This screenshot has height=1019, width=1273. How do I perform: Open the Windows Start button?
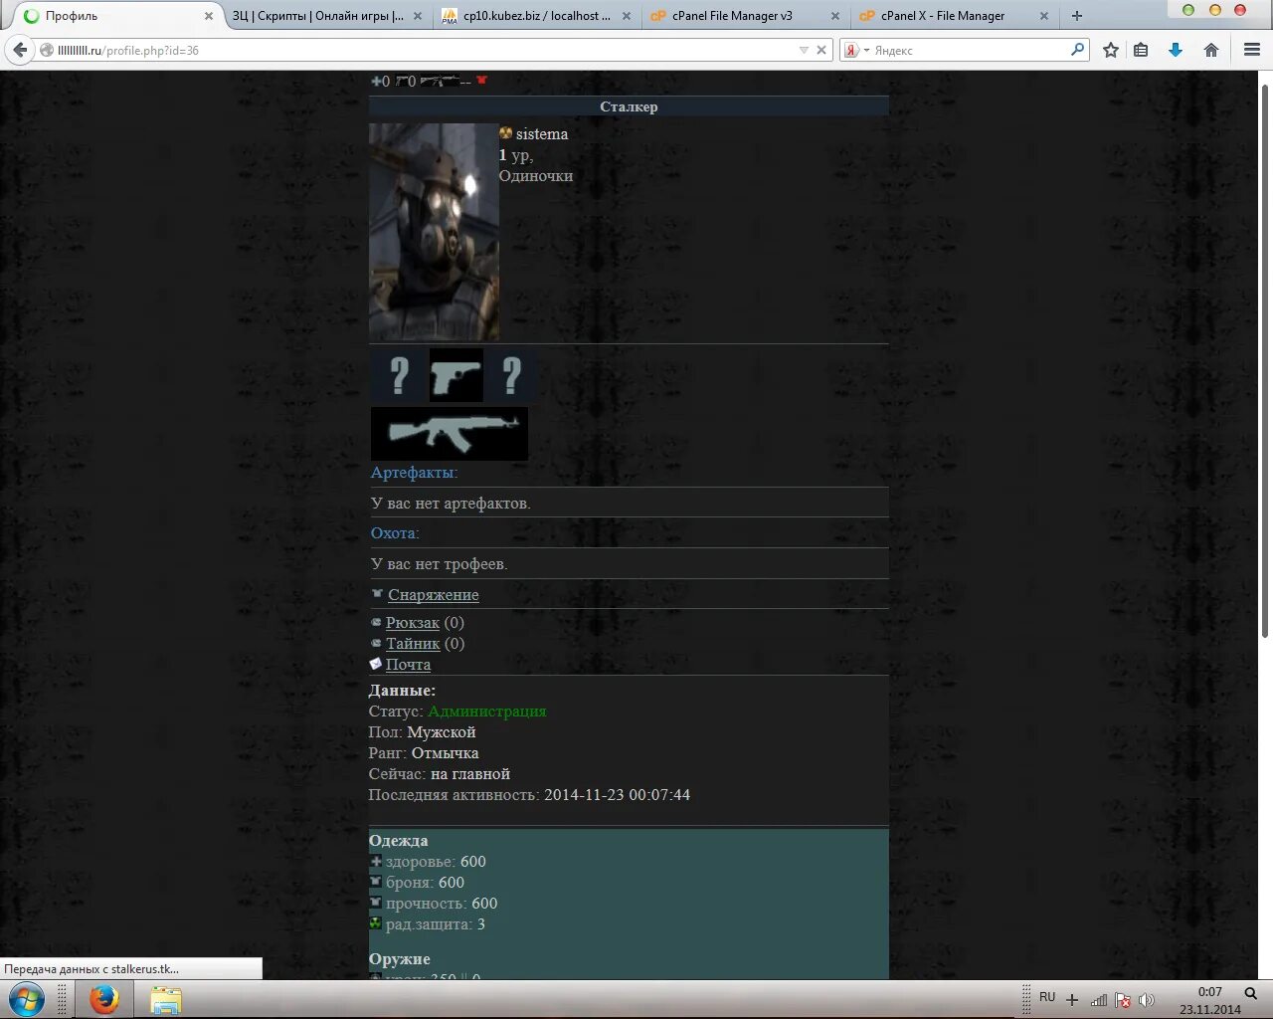click(26, 999)
